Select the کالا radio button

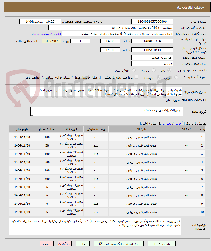tap(169, 70)
